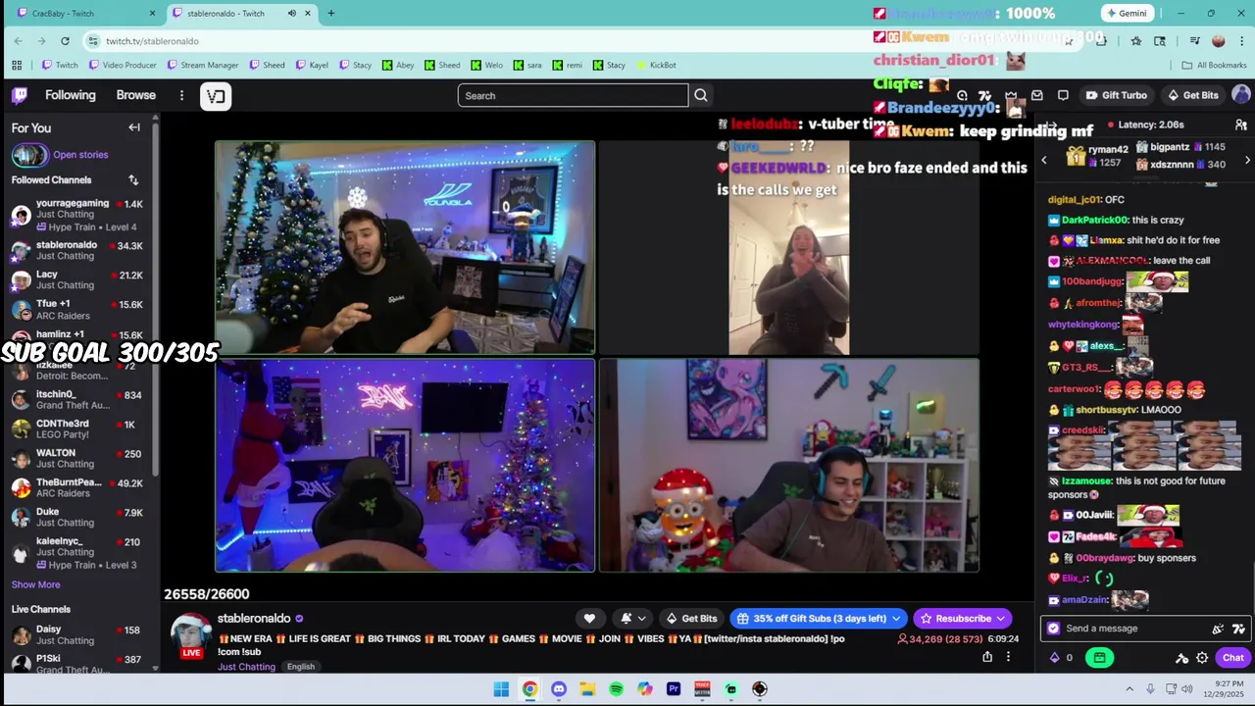Open the Just Chatting category link
Image resolution: width=1255 pixels, height=706 pixels.
(246, 667)
